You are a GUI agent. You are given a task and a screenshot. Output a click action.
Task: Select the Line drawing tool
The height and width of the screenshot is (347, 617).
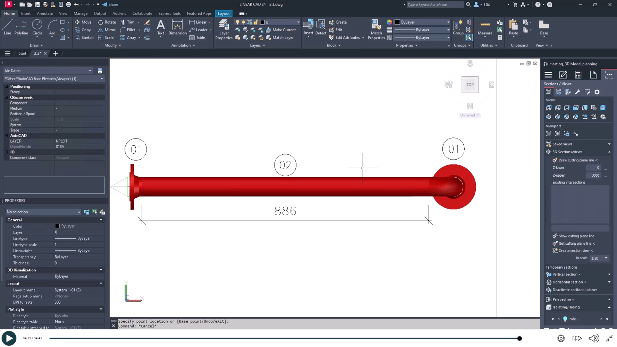tap(7, 27)
